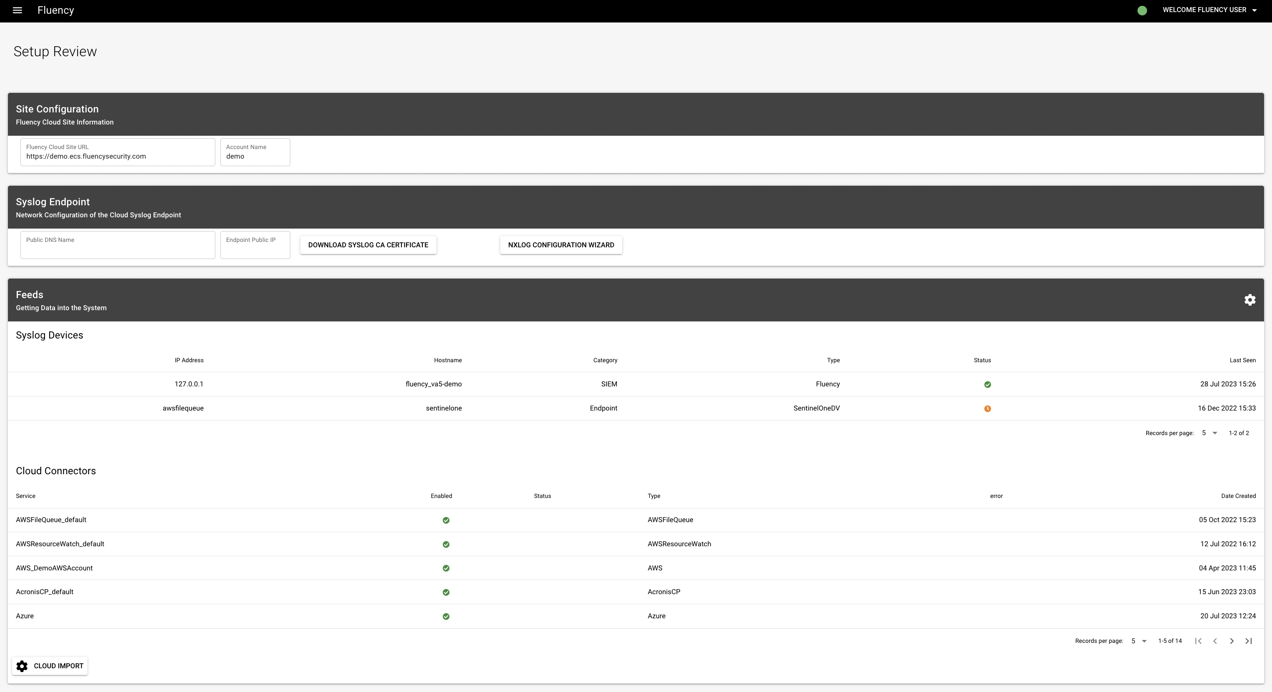The height and width of the screenshot is (692, 1272).
Task: Click the Public DNS Name field
Action: tap(117, 245)
